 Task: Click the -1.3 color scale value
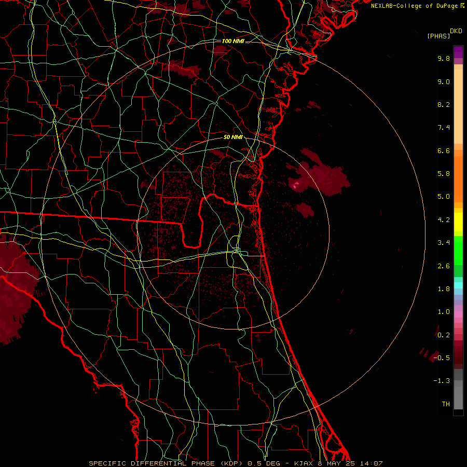[x=442, y=381]
